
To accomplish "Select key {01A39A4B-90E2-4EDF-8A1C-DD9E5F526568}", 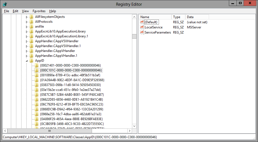I will point(72,80).
